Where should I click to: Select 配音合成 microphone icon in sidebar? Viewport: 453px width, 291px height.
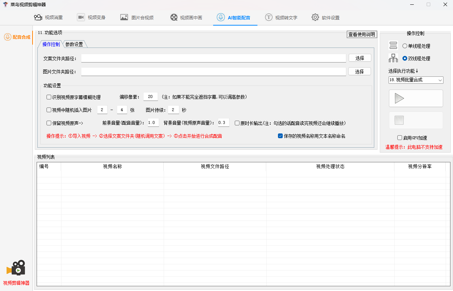tap(7, 37)
